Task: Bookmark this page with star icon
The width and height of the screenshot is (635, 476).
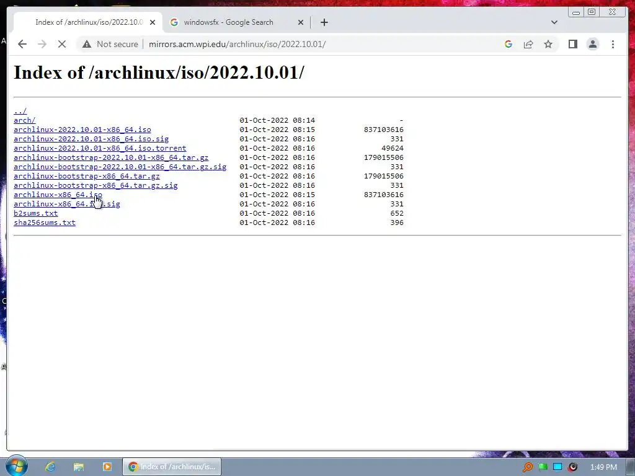Action: (548, 44)
